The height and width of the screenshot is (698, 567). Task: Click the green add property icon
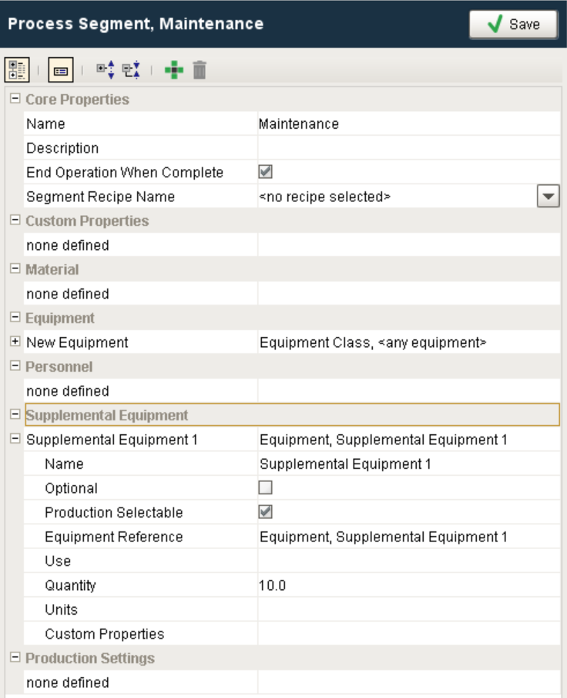(174, 71)
